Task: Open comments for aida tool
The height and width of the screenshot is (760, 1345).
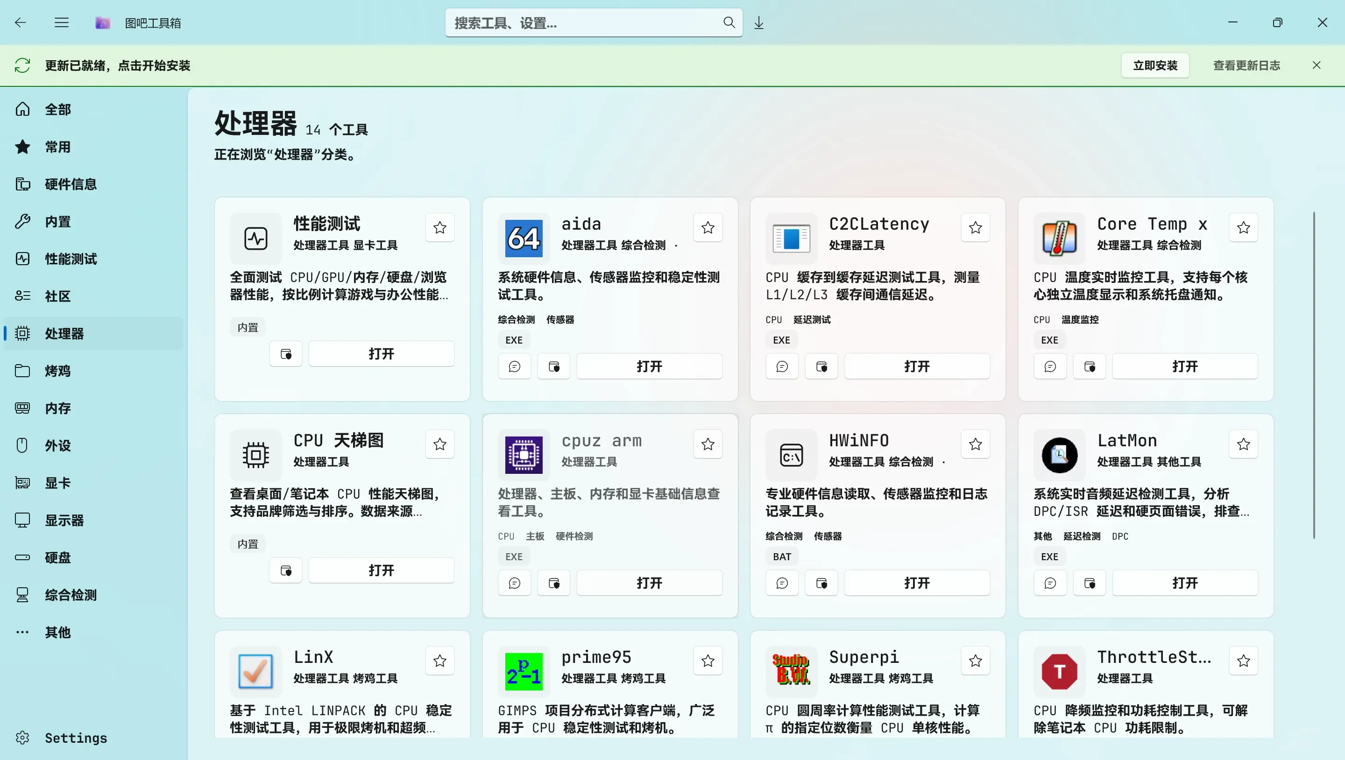Action: (514, 366)
